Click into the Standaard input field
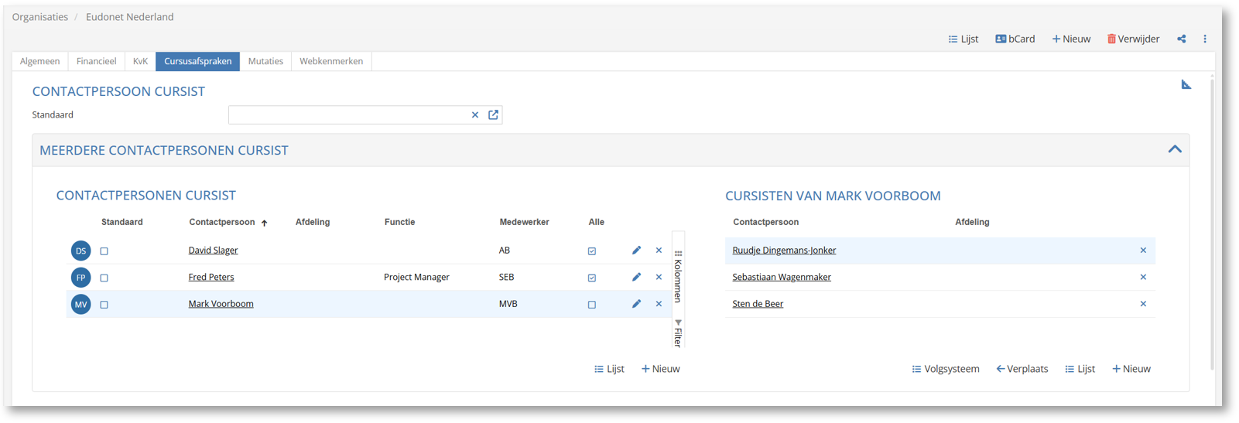 point(348,115)
